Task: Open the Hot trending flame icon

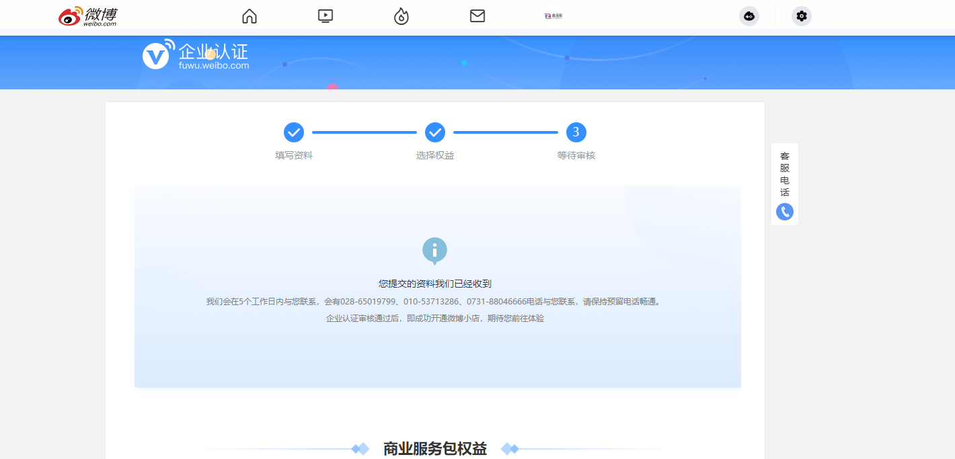Action: [402, 16]
